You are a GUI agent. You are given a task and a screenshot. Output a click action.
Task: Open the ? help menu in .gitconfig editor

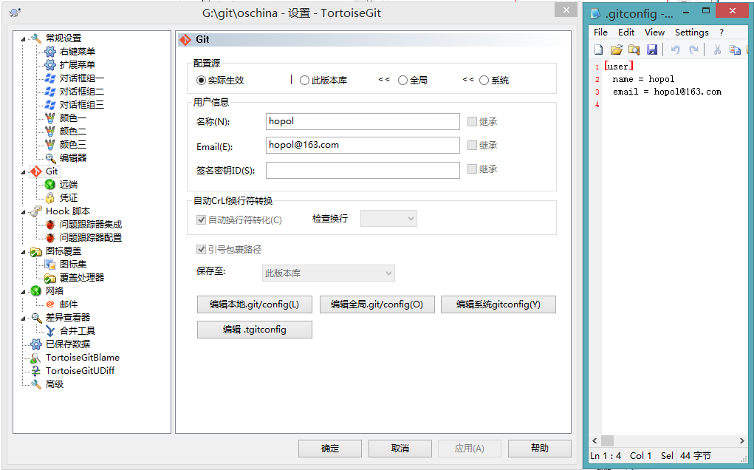[x=722, y=33]
